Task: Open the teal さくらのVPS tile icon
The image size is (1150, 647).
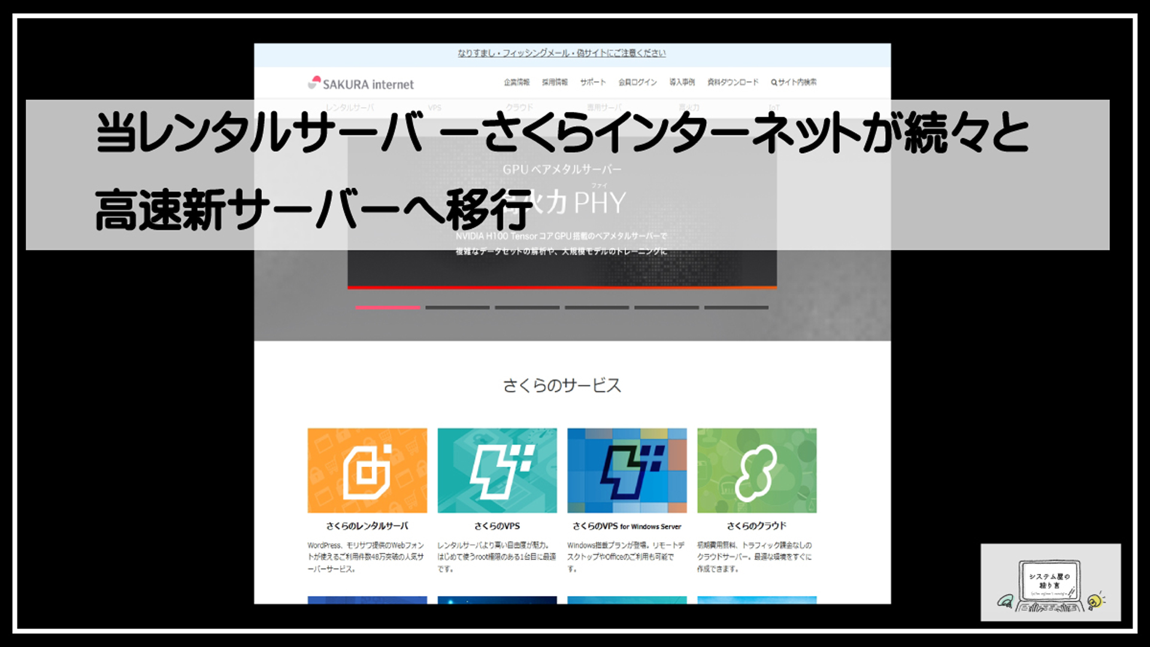Action: pos(497,470)
